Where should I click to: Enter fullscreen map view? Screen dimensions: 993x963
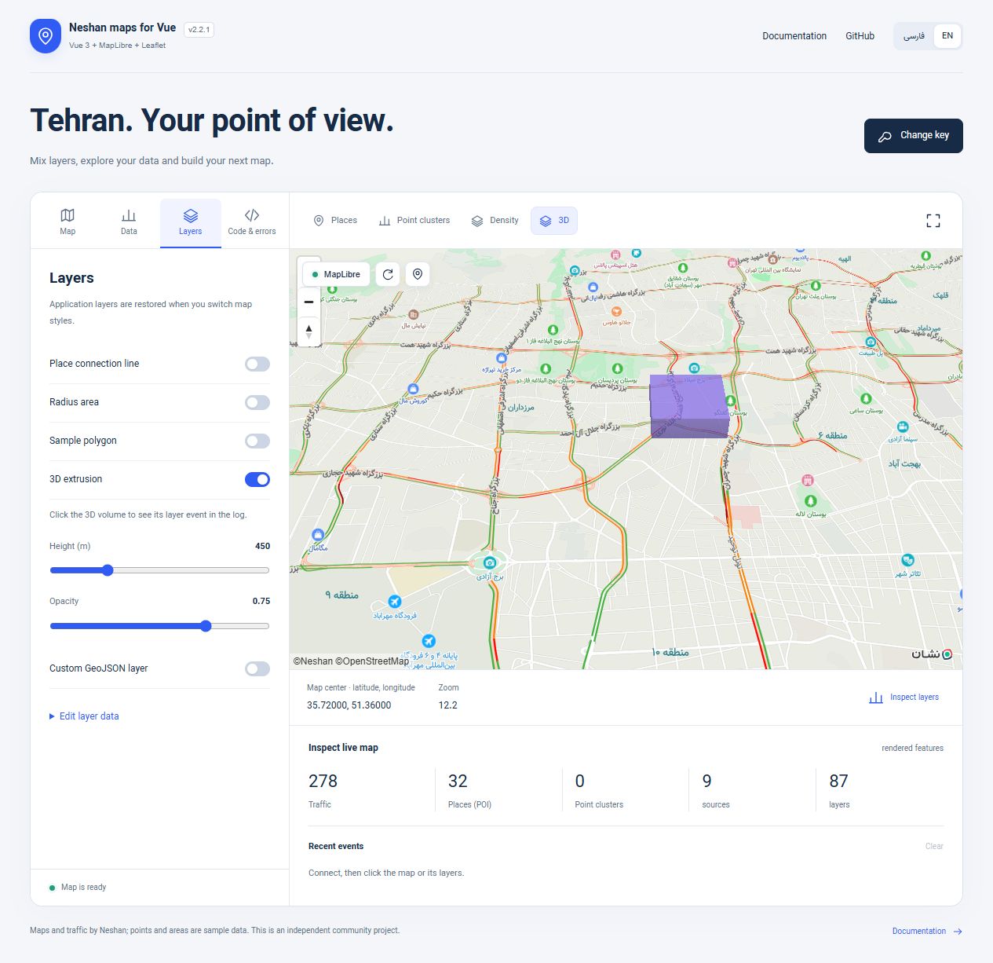(x=933, y=221)
